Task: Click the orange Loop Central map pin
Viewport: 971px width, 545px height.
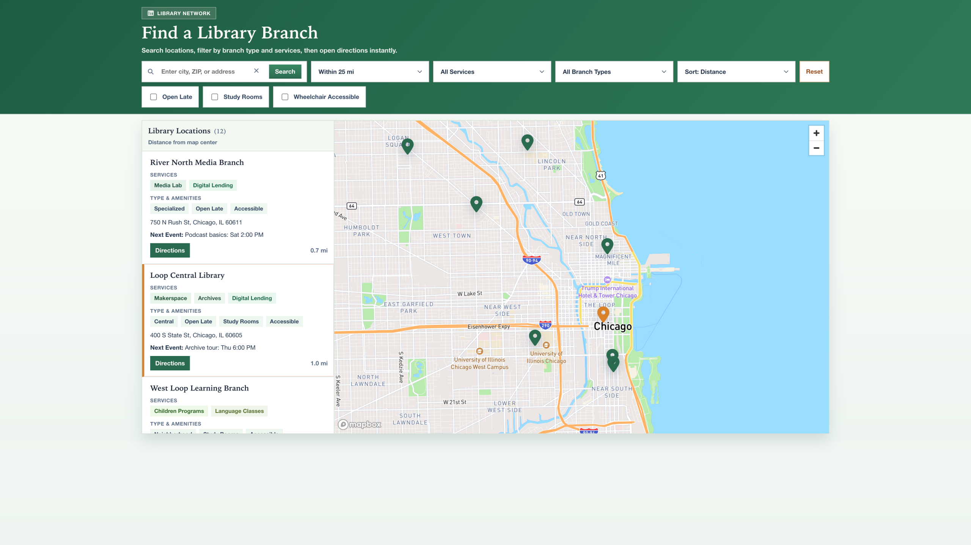Action: (x=603, y=313)
